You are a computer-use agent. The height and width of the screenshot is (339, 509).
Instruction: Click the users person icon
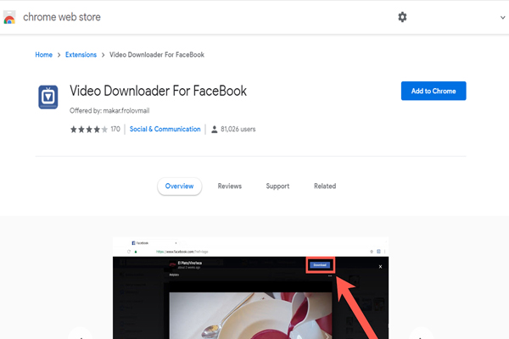(x=213, y=130)
